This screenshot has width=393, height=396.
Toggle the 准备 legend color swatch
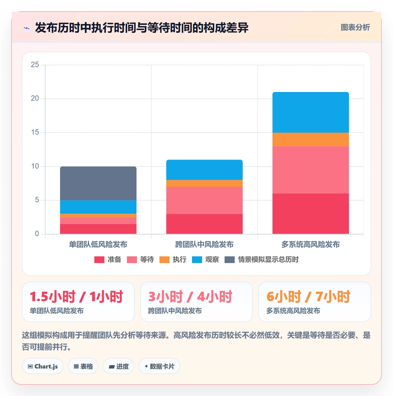(99, 260)
